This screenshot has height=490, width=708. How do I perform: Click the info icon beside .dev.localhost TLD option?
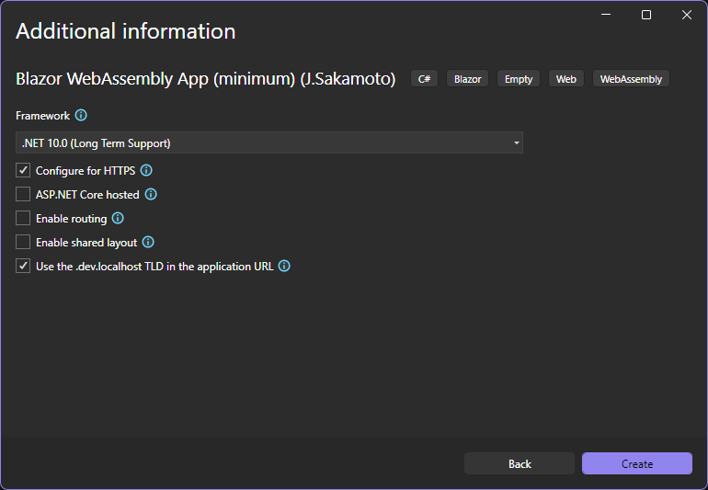pos(284,266)
